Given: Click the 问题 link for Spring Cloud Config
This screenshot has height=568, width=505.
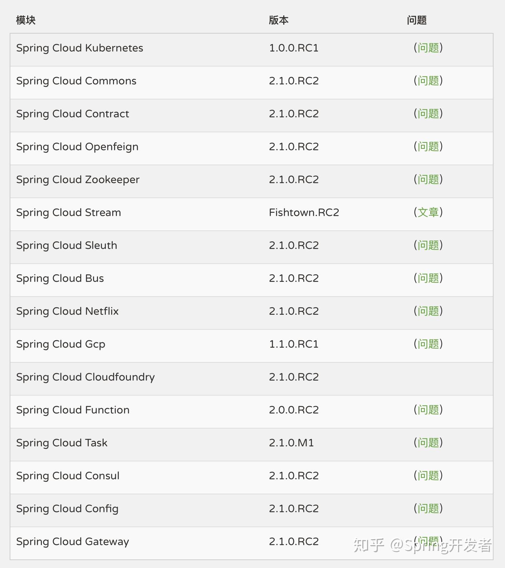Looking at the screenshot, I should click(428, 509).
